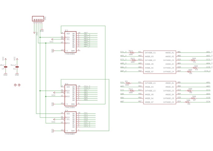Click the GND symbol on IC4 pin 13
Viewport: 213px width, 151px height.
(53, 131)
